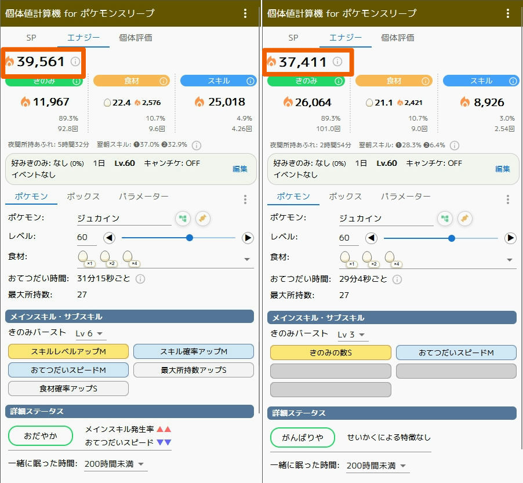Open the three-dot menu in the 39,561 panel header

tap(245, 13)
